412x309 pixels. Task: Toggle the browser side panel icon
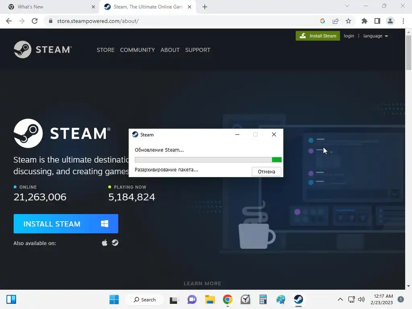(x=377, y=21)
